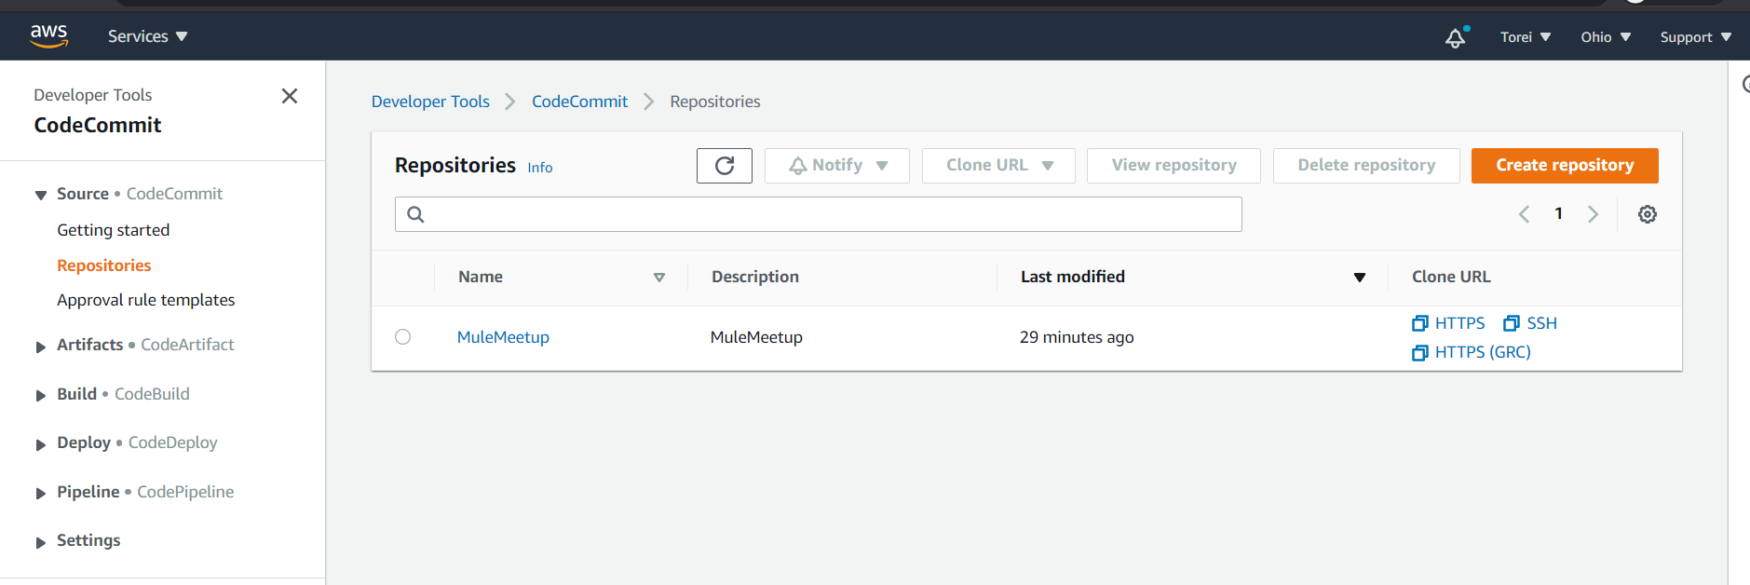Expand the Pipeline CodePipeline section
The height and width of the screenshot is (585, 1750).
41,493
